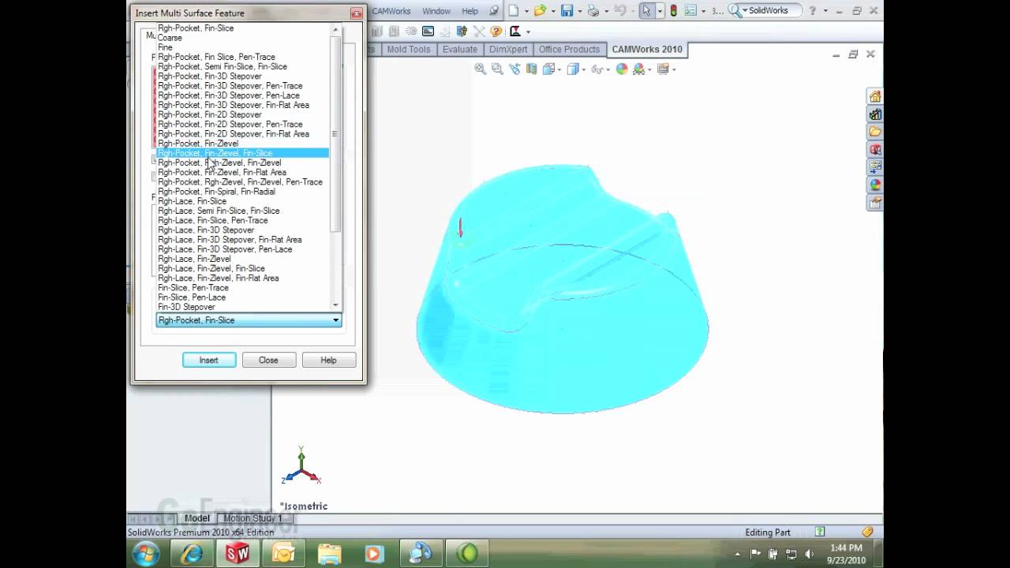The image size is (1010, 568).
Task: Click the status bar tag icon
Action: 868,532
